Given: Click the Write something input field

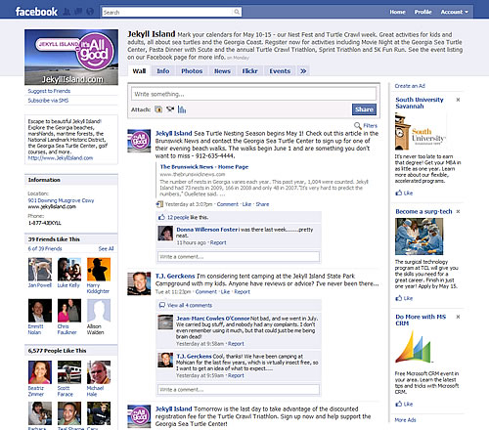Looking at the screenshot, I should pyautogui.click(x=253, y=94).
